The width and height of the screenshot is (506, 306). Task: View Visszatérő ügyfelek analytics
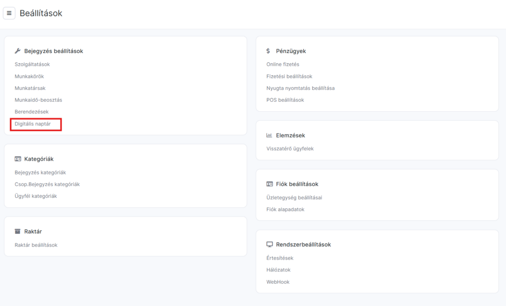pyautogui.click(x=290, y=149)
